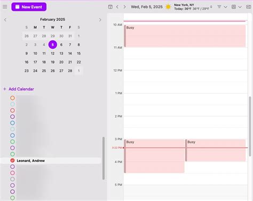The width and height of the screenshot is (253, 201).
Task: Select the Leonard, Andrew calendar row
Action: [51, 160]
